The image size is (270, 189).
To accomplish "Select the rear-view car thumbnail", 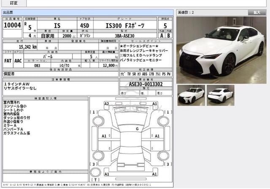I will click(x=221, y=95).
